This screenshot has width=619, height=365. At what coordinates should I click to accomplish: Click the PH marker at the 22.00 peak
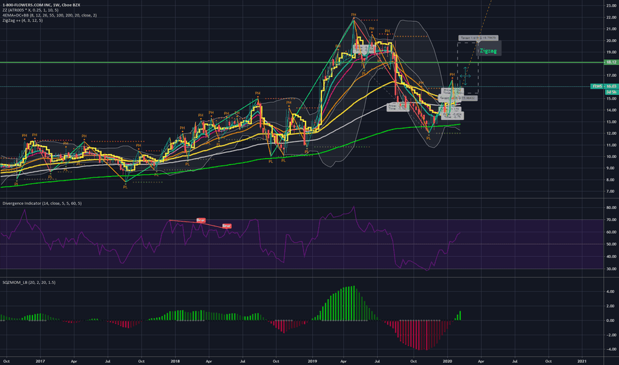point(354,15)
